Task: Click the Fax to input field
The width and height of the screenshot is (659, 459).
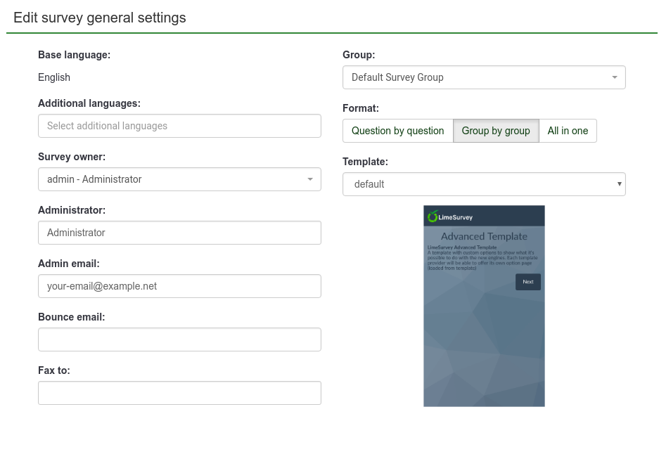Action: pos(179,393)
